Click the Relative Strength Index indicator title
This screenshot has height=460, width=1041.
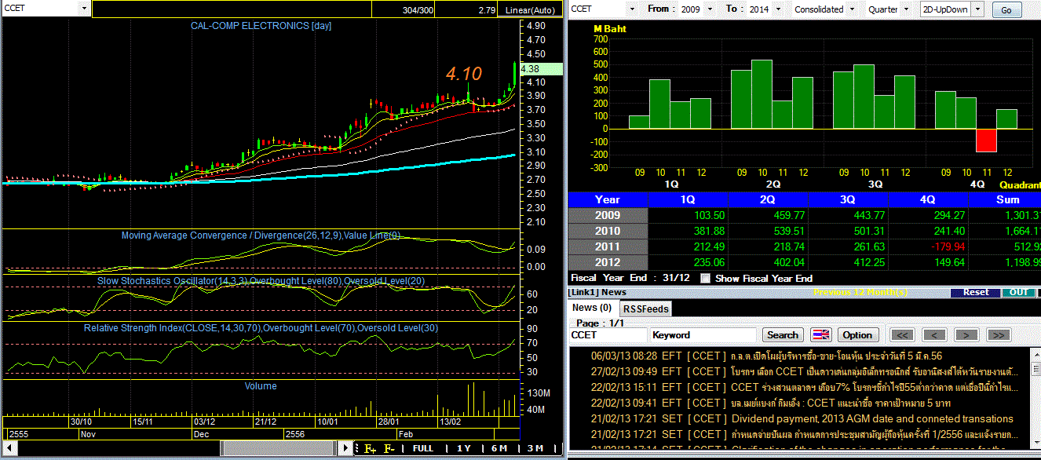(x=261, y=327)
